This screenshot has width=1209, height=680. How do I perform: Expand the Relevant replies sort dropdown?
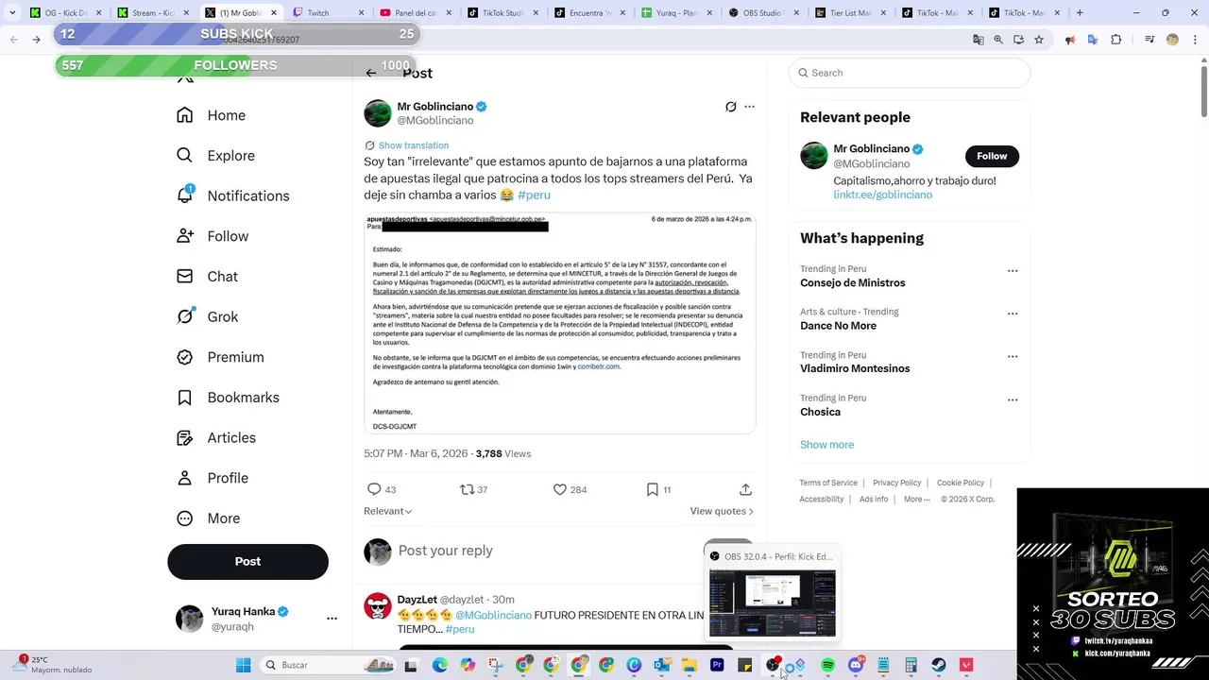pyautogui.click(x=388, y=511)
